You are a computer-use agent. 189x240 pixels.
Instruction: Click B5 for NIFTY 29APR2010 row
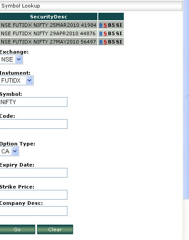pos(111,33)
